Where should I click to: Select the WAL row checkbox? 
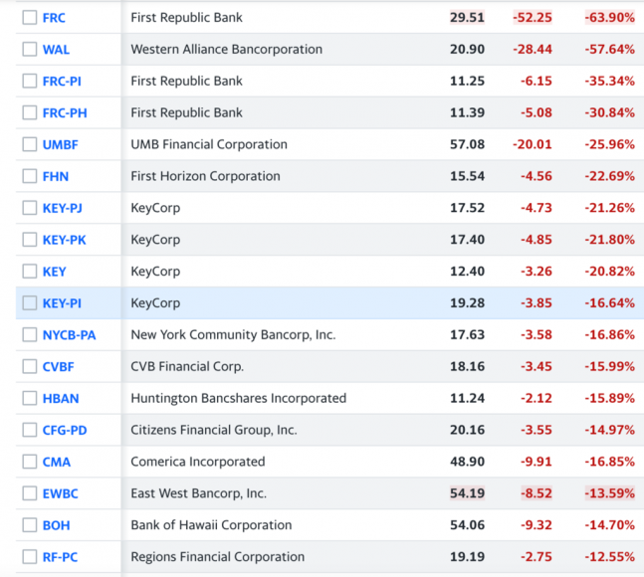pyautogui.click(x=29, y=50)
